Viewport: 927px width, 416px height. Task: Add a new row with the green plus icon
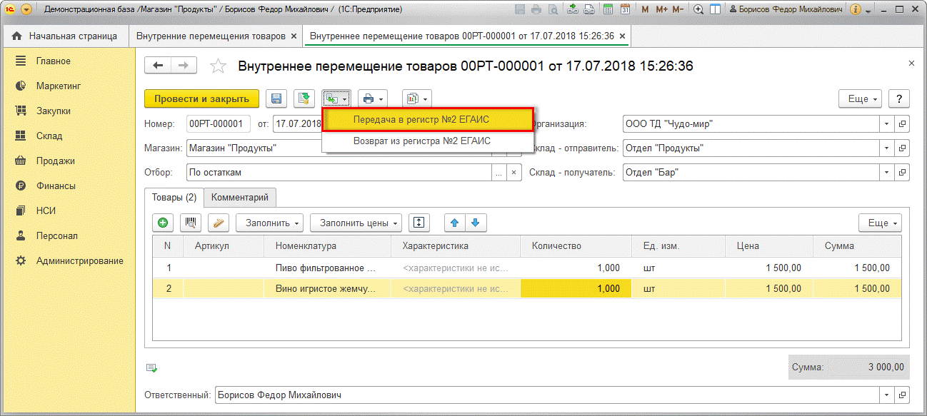(x=163, y=223)
